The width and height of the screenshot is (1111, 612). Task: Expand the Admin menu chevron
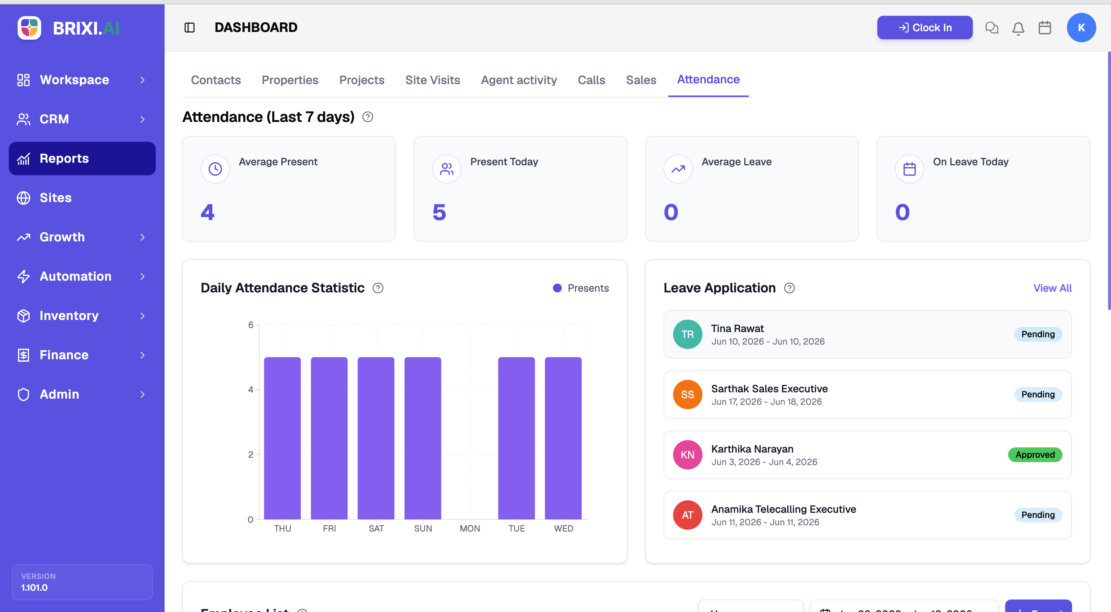click(142, 394)
